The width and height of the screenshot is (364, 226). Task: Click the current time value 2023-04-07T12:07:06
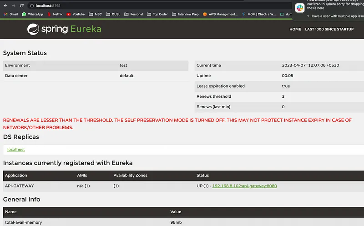(310, 65)
